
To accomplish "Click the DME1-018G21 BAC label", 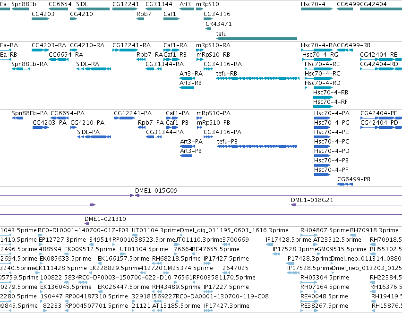I will click(x=312, y=200).
